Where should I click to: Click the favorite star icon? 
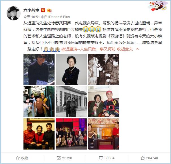pyautogui.click(x=18, y=158)
